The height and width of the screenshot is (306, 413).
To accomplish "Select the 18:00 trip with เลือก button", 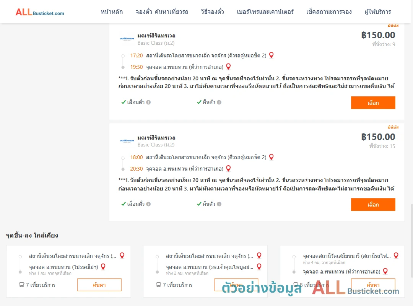I will (x=373, y=205).
